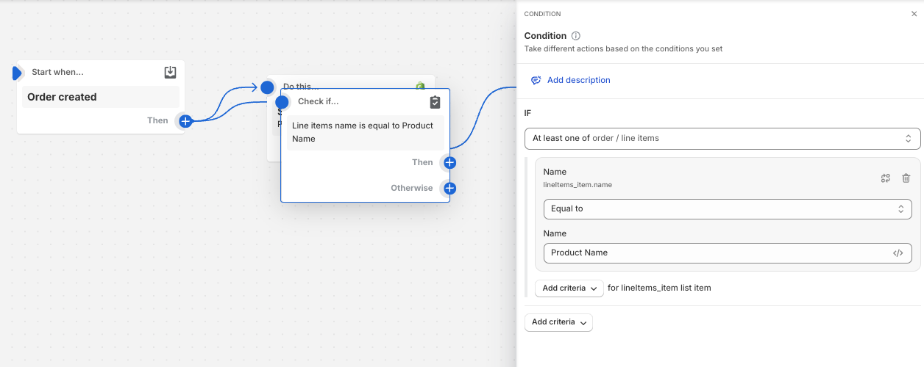Screen dimensions: 924x367
Task: Open the "At least one of" dropdown
Action: coord(722,138)
